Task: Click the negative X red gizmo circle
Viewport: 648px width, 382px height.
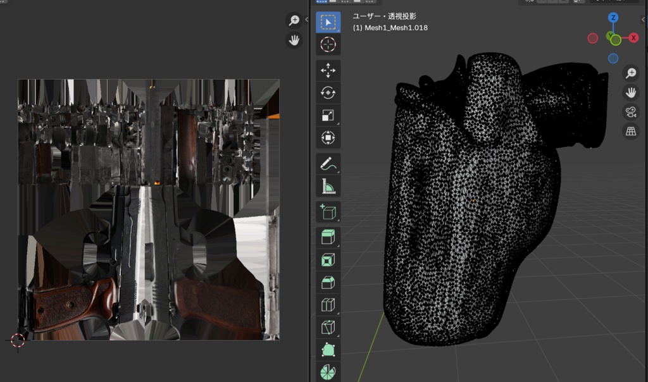Action: (592, 39)
